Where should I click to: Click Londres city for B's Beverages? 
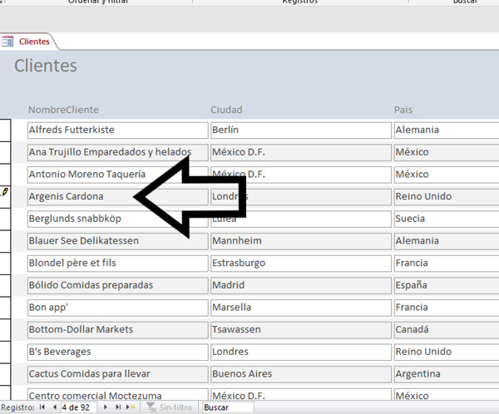pyautogui.click(x=301, y=352)
